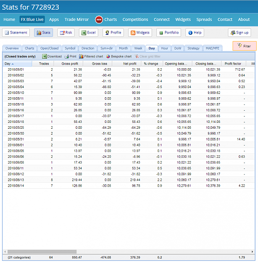Select the 2018/05/25 row date
Screen dimensions: 258x262
click(x=16, y=128)
